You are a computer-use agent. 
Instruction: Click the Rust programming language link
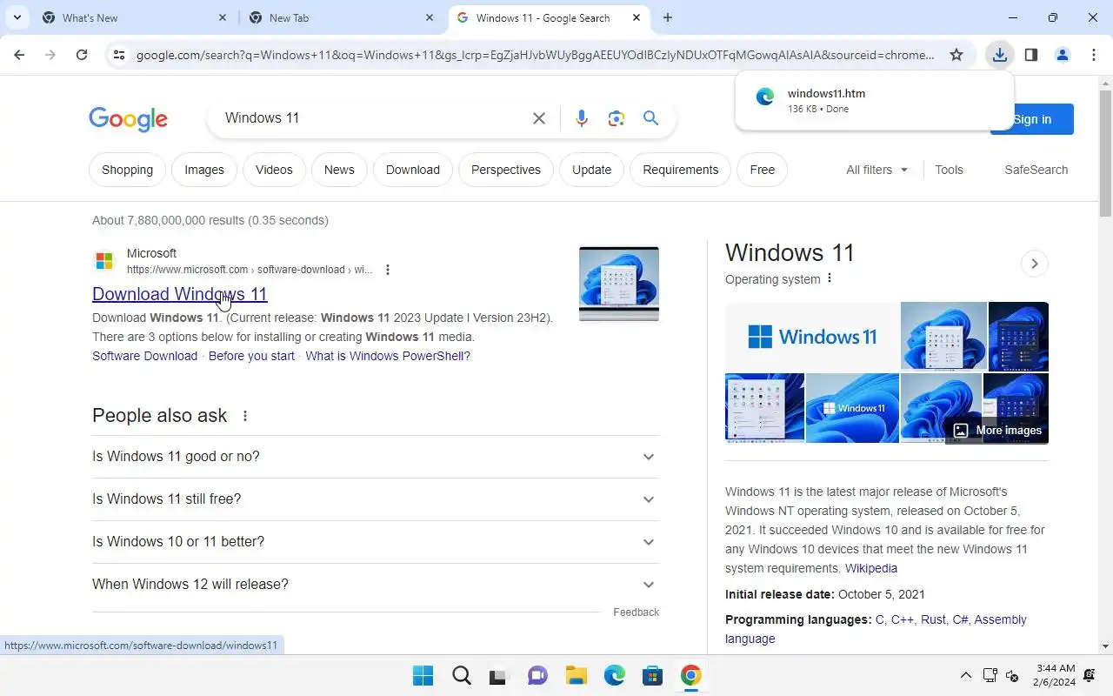click(x=933, y=619)
